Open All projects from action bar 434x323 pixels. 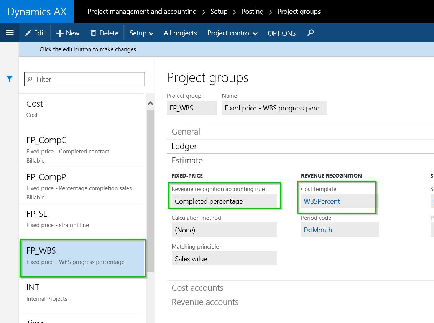180,33
